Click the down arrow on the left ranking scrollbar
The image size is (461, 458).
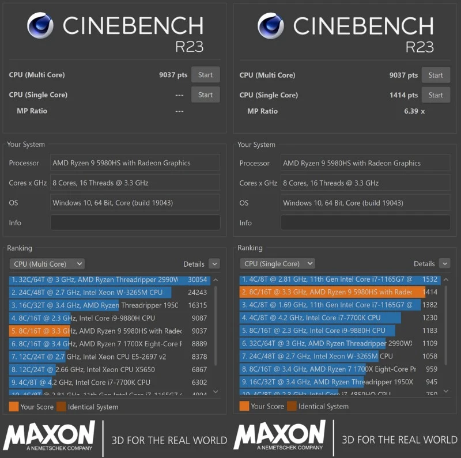coord(216,392)
